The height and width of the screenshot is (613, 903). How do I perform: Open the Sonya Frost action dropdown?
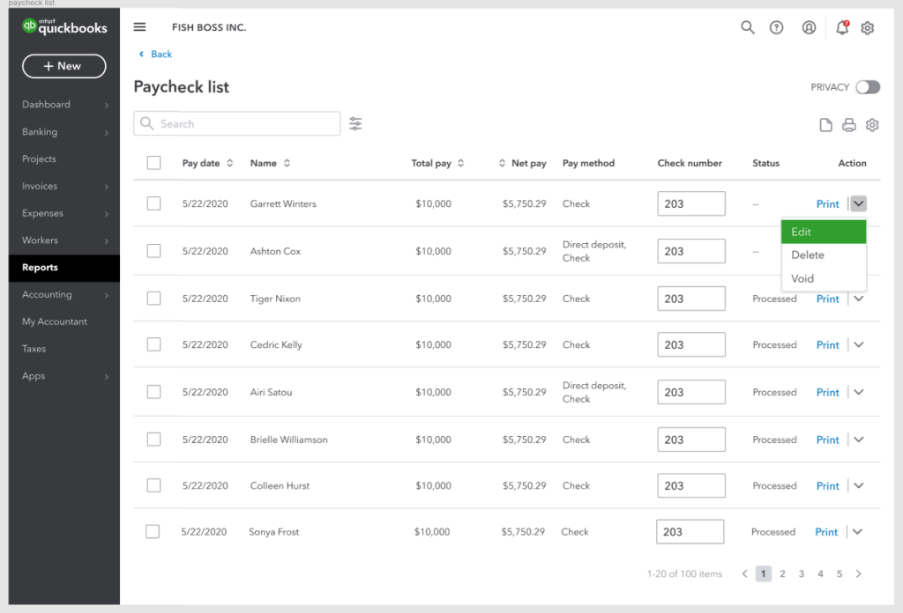[857, 531]
